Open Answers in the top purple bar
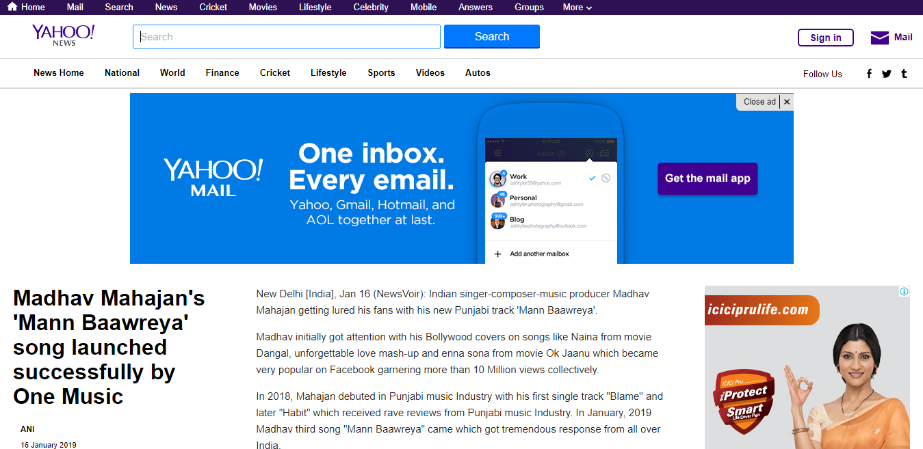The image size is (923, 449). [x=476, y=8]
